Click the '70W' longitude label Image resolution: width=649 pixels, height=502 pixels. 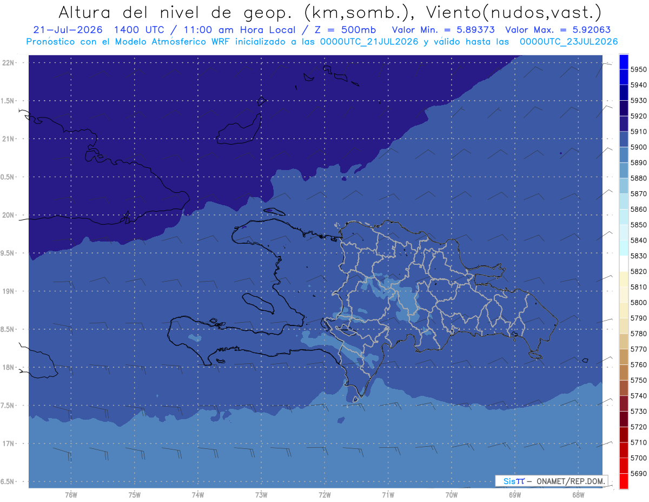point(452,495)
